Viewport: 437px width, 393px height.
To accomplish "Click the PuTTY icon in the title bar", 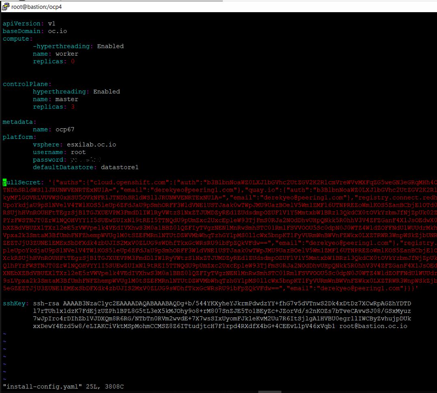I will pos(6,6).
